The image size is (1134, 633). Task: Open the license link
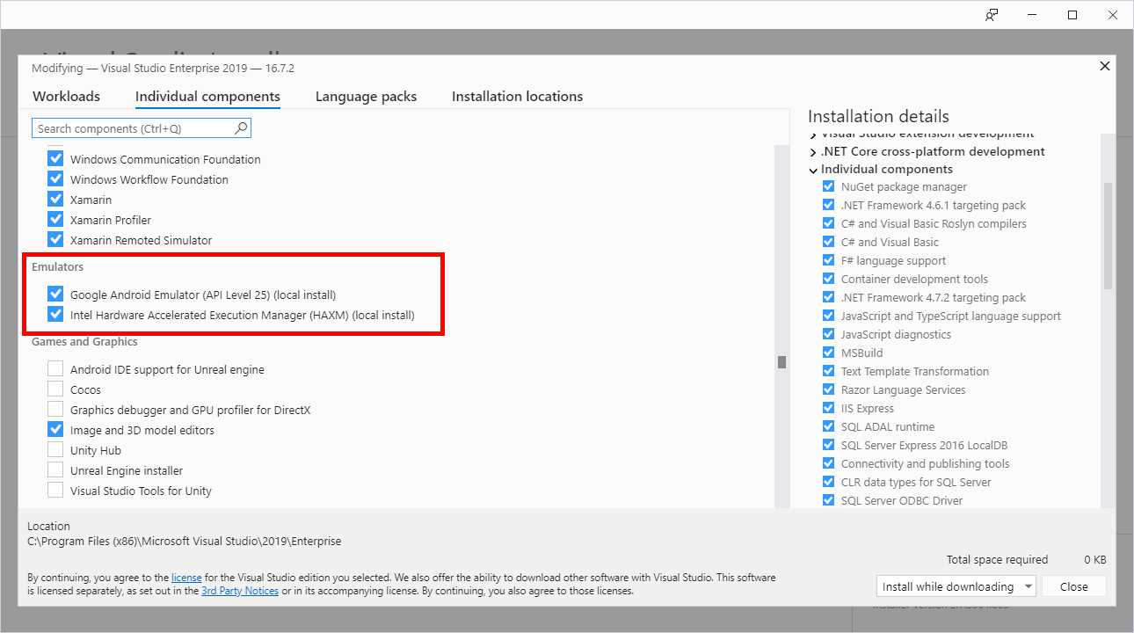pyautogui.click(x=186, y=577)
